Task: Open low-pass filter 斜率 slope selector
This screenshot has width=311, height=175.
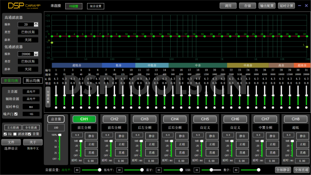Action: pos(28,69)
